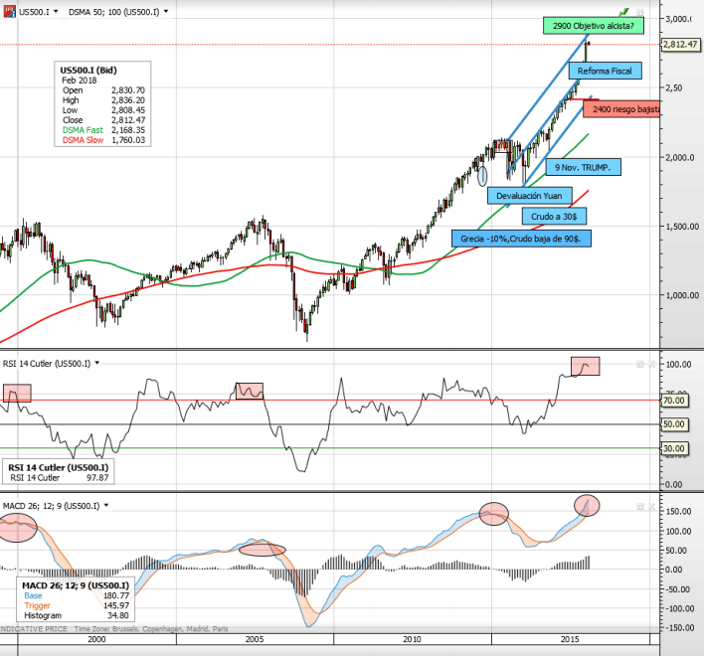Click the 2,812.47 current price label
Screen dimensions: 705x660
coord(680,45)
